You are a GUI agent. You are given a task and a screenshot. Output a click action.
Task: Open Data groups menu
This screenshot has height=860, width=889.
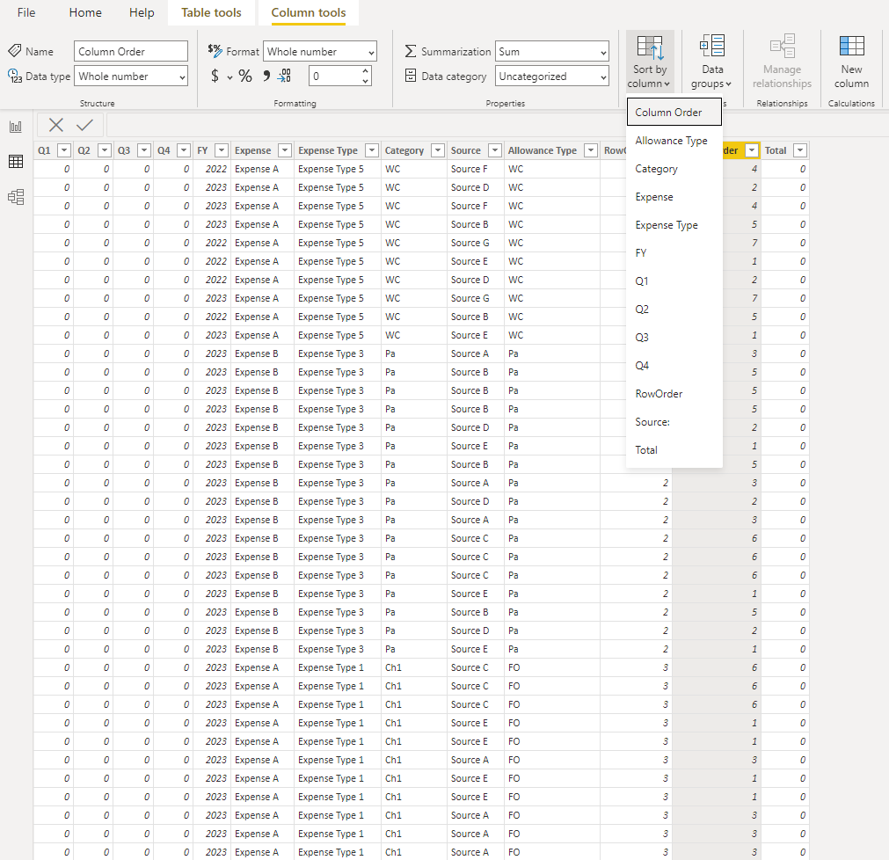[x=711, y=62]
